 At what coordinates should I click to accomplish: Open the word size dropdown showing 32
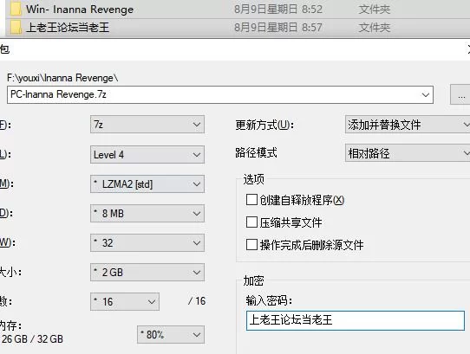(147, 242)
